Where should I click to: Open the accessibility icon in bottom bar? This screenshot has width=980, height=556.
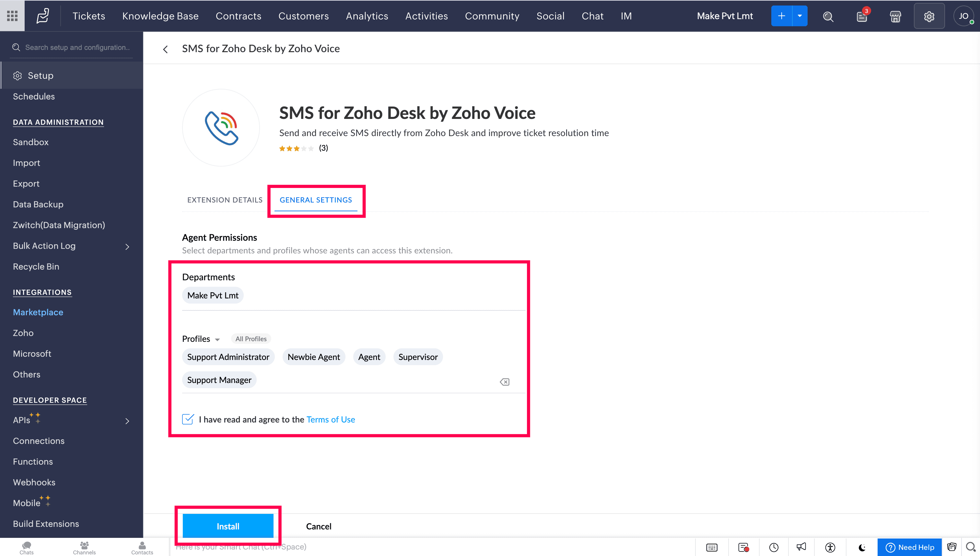830,547
